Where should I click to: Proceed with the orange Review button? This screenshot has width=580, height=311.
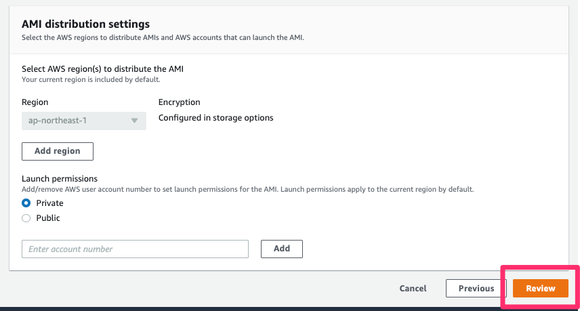point(541,289)
